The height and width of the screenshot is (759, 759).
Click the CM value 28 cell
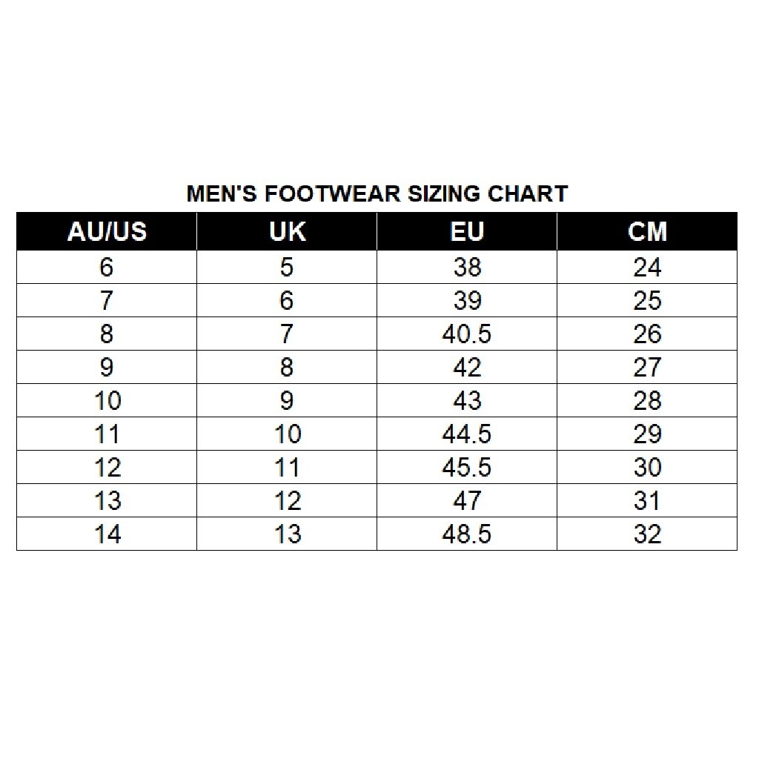coord(647,401)
